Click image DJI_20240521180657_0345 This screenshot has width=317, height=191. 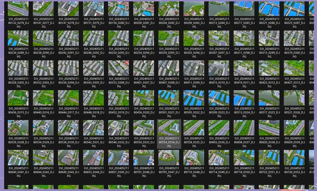tap(118, 157)
